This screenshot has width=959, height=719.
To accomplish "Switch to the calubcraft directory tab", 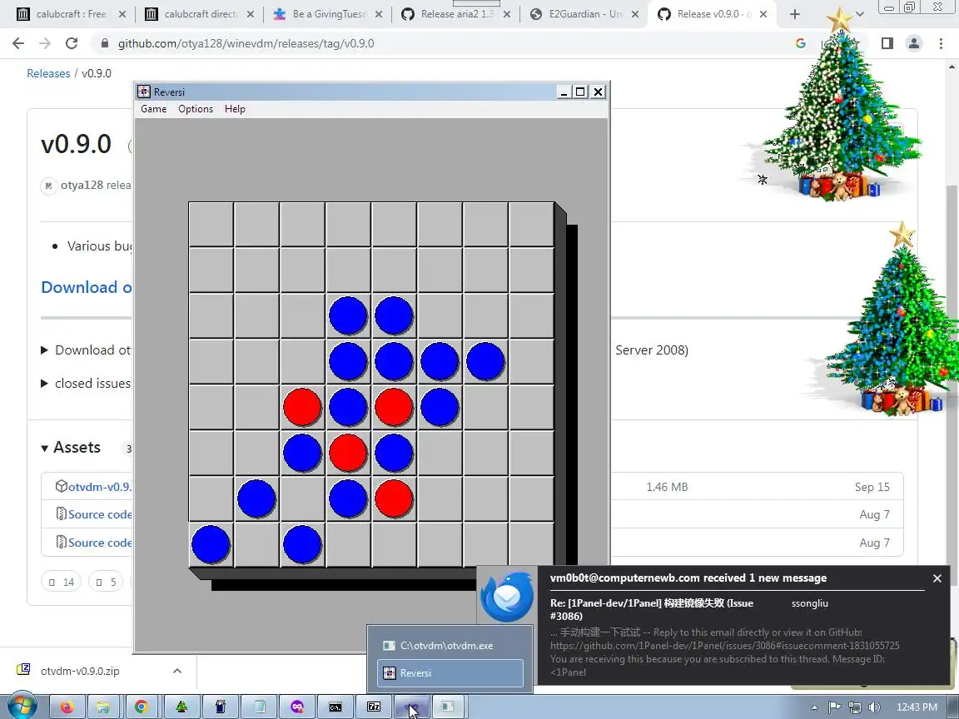I will [x=200, y=14].
